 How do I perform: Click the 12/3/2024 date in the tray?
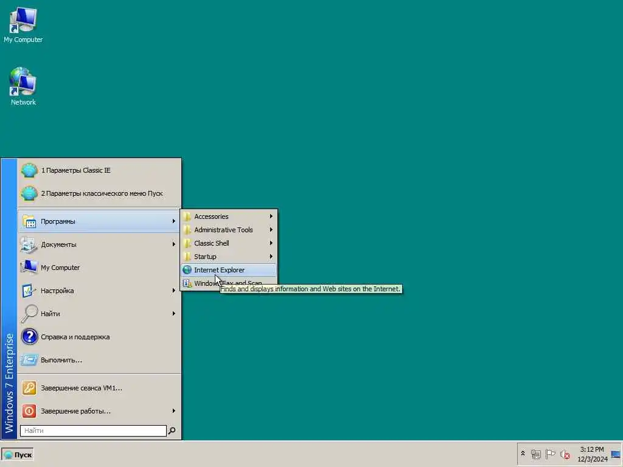click(x=593, y=459)
